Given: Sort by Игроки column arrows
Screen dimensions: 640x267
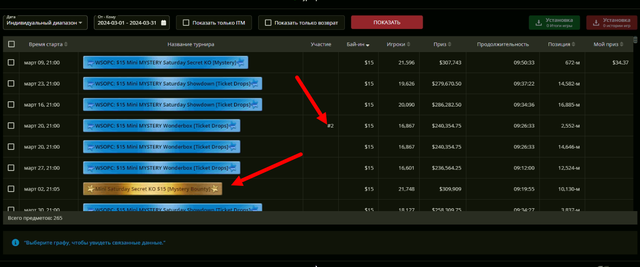Looking at the screenshot, I should 409,44.
